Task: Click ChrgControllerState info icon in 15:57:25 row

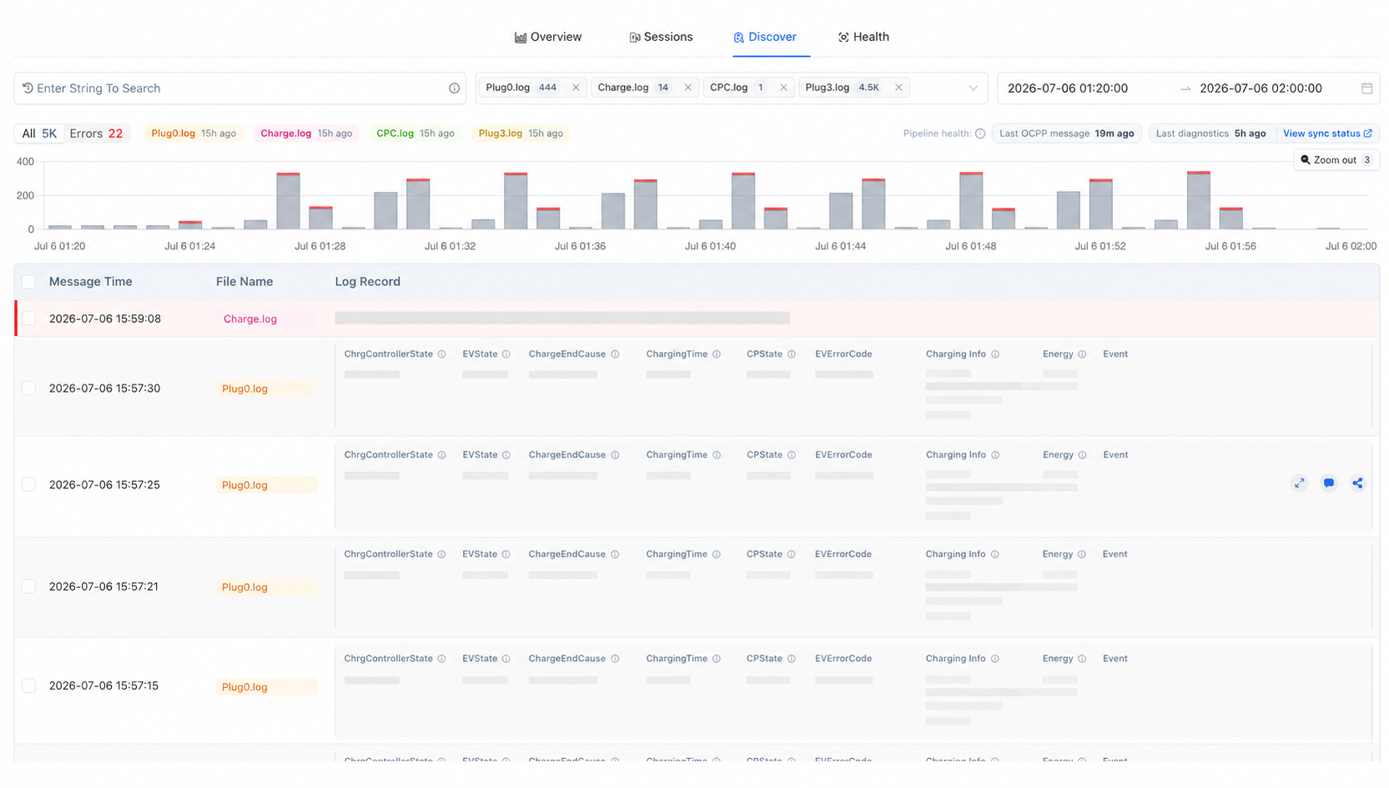Action: coord(442,455)
